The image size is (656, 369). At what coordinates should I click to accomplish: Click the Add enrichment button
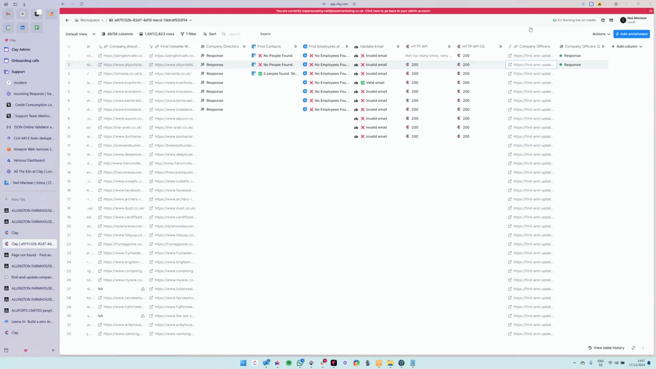[631, 34]
